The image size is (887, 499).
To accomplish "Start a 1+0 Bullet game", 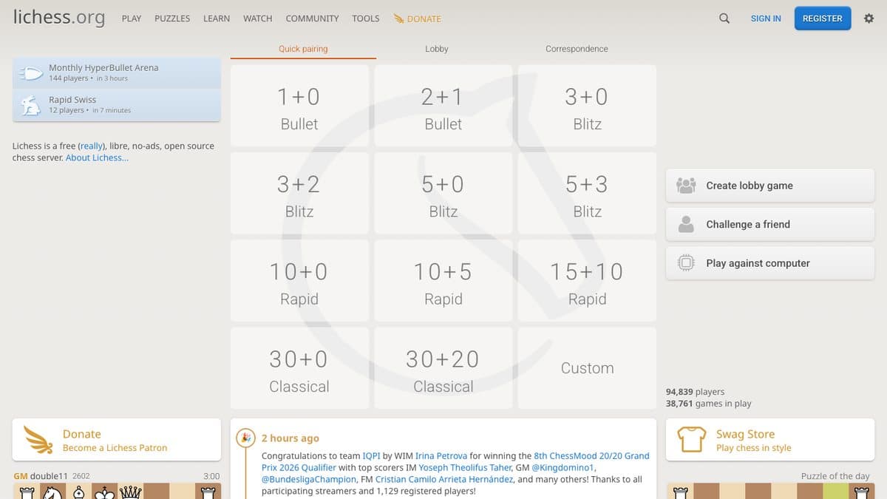I will 299,106.
